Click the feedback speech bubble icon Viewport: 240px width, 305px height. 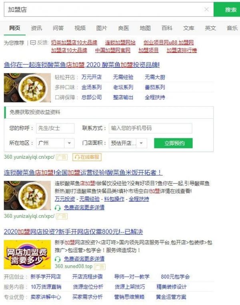click(33, 42)
